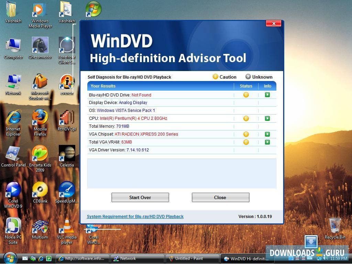Open Forefront Client desktop shortcut
This screenshot has width=352, height=264.
pyautogui.click(x=67, y=51)
